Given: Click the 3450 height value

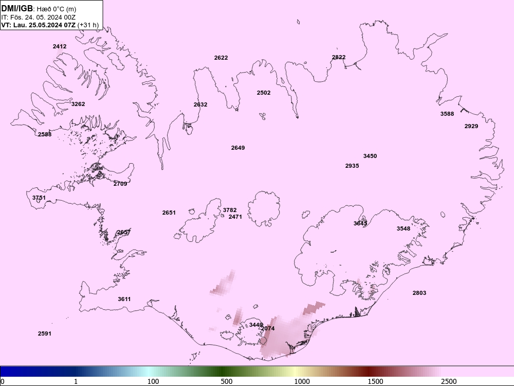Looking at the screenshot, I should pyautogui.click(x=370, y=156).
